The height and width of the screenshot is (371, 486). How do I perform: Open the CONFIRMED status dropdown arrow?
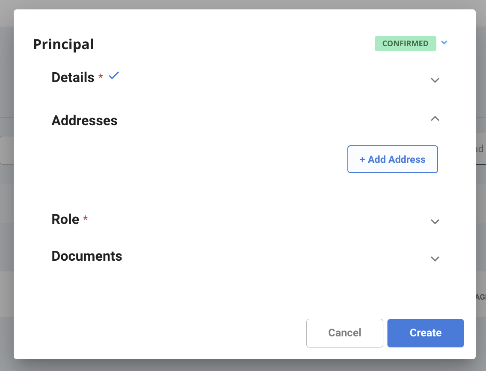point(444,43)
